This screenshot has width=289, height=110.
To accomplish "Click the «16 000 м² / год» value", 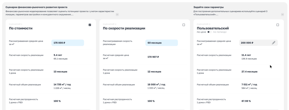I will point(156,84).
